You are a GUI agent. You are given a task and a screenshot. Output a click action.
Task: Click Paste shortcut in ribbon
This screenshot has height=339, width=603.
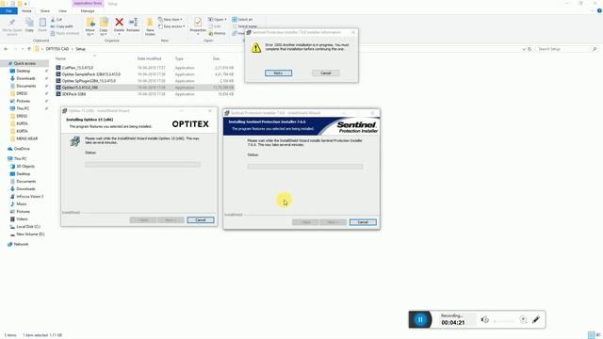point(65,33)
